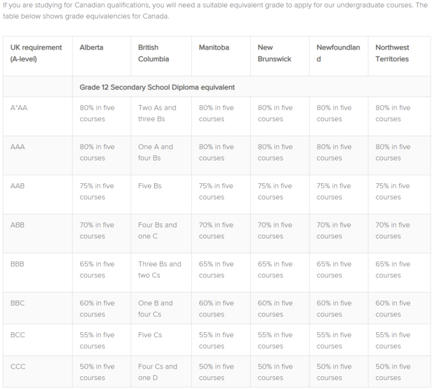
Task: Click the 'Alberta' column header
Action: (102, 56)
